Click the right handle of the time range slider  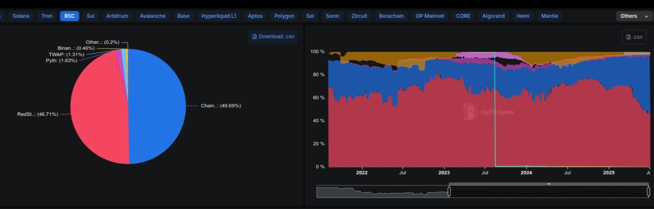click(x=648, y=191)
